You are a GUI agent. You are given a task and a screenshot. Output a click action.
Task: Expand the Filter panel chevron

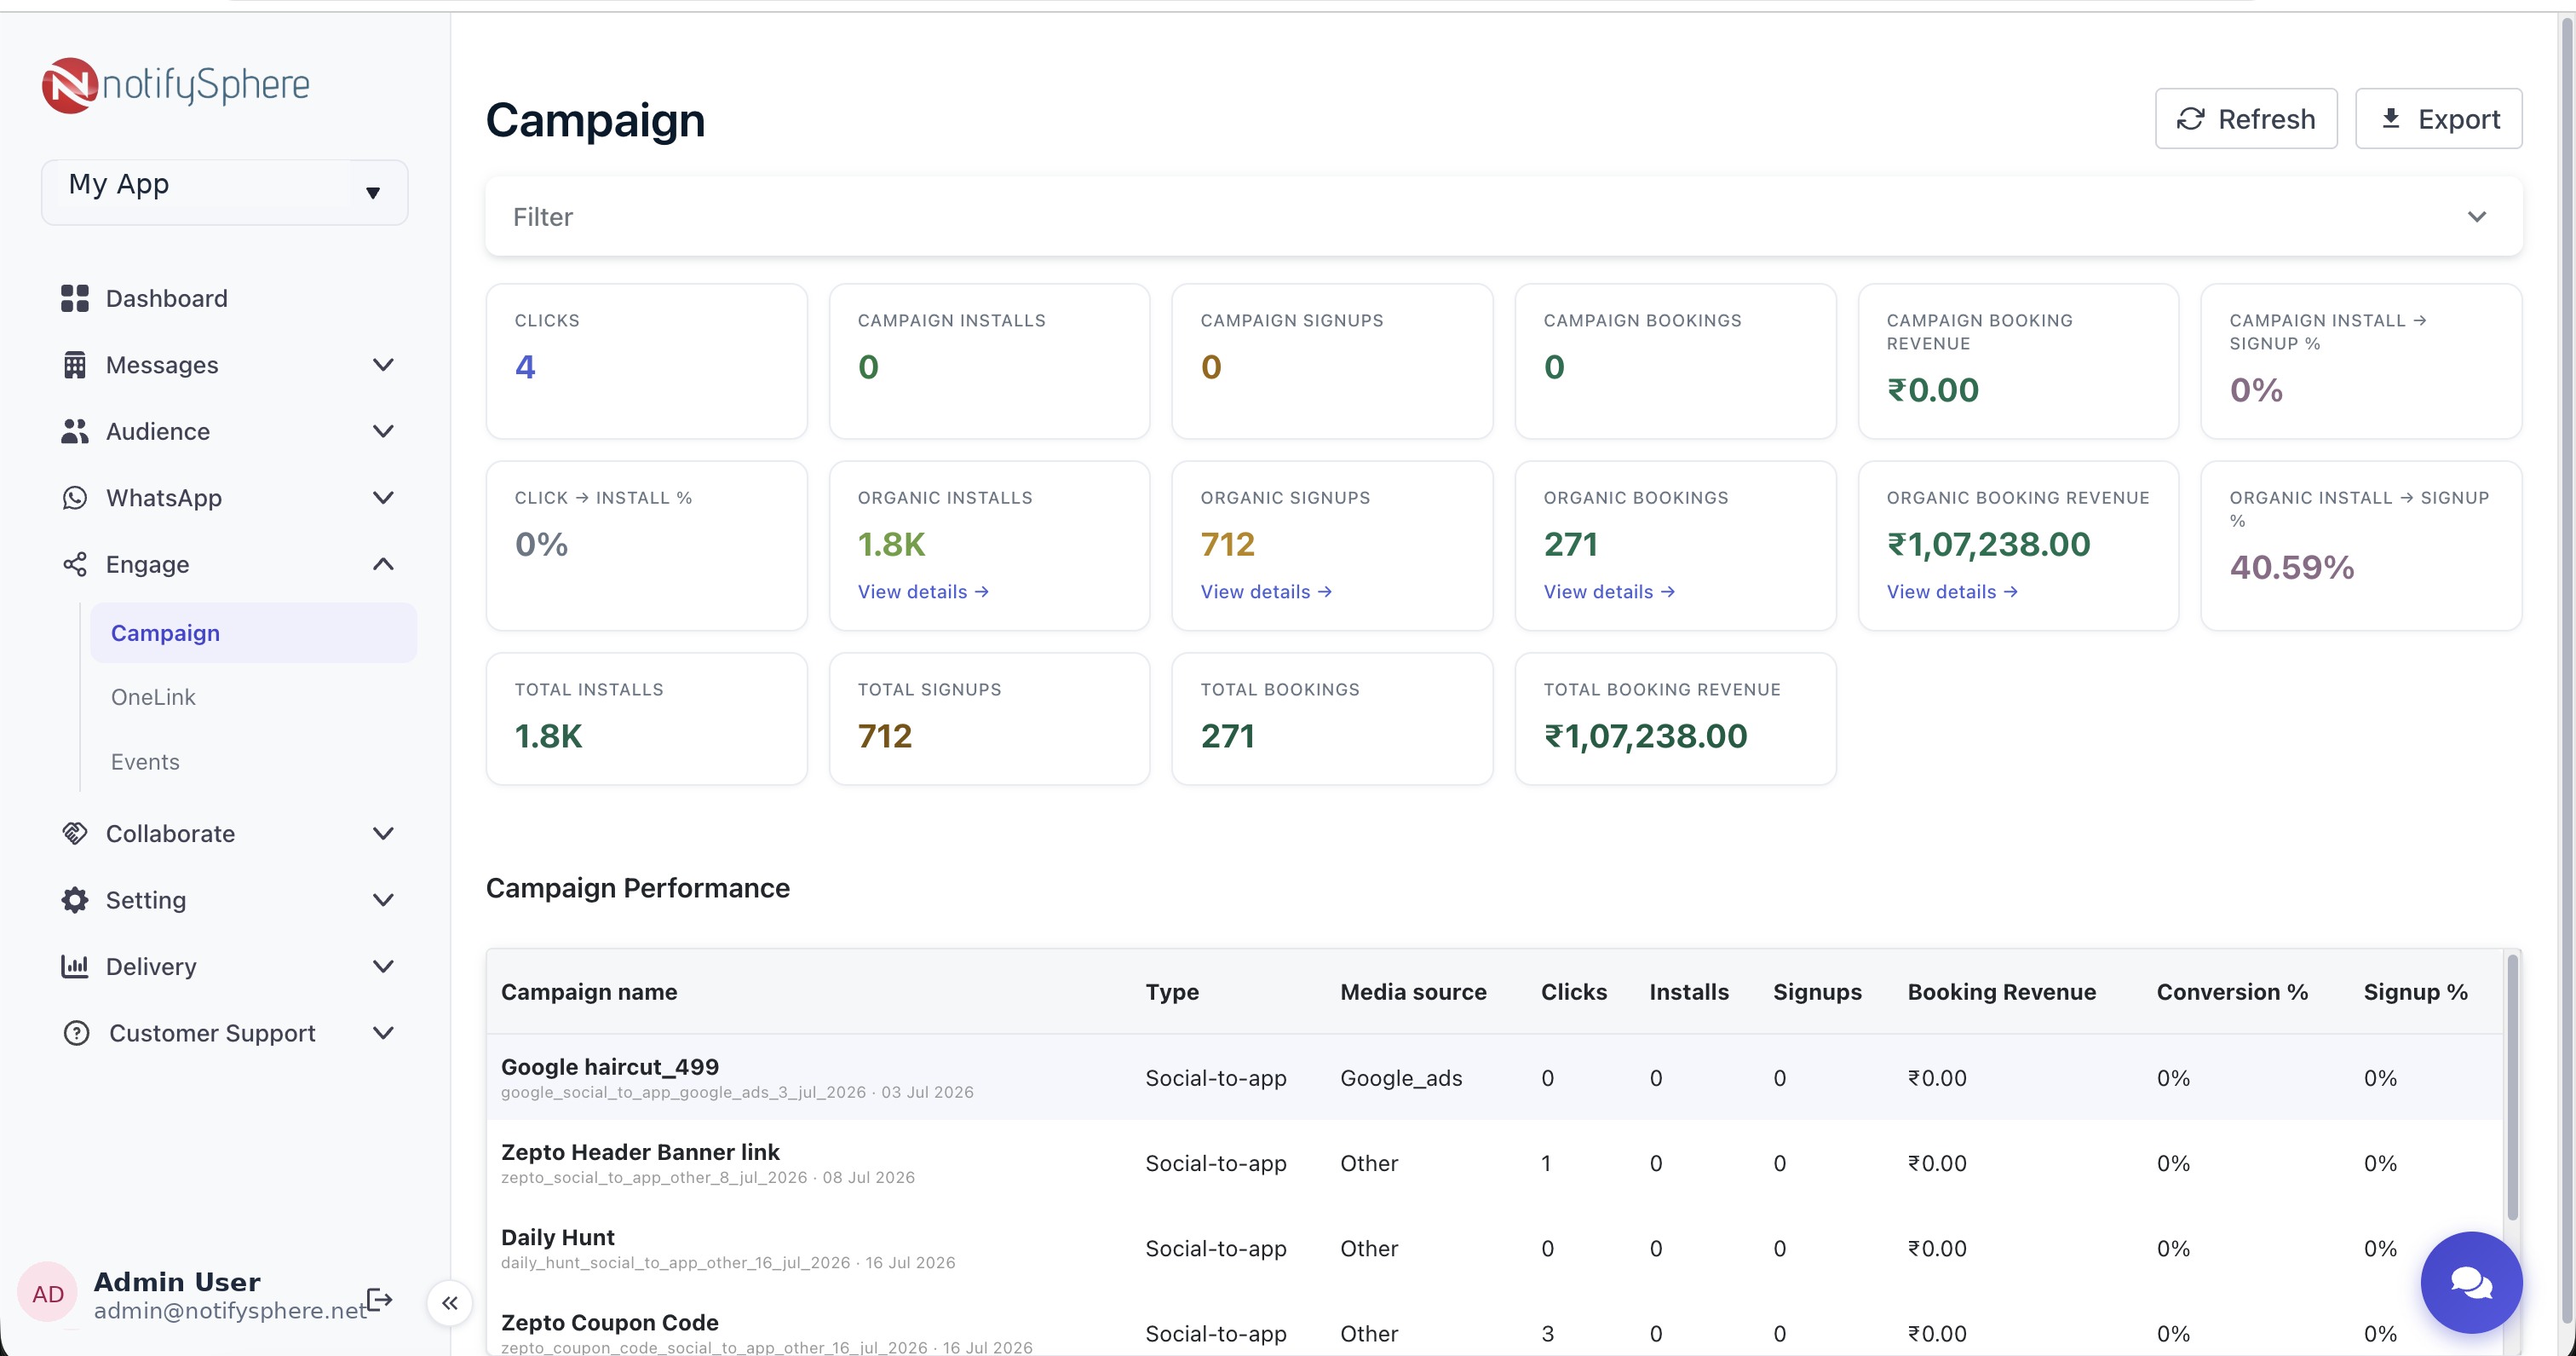pos(2477,217)
